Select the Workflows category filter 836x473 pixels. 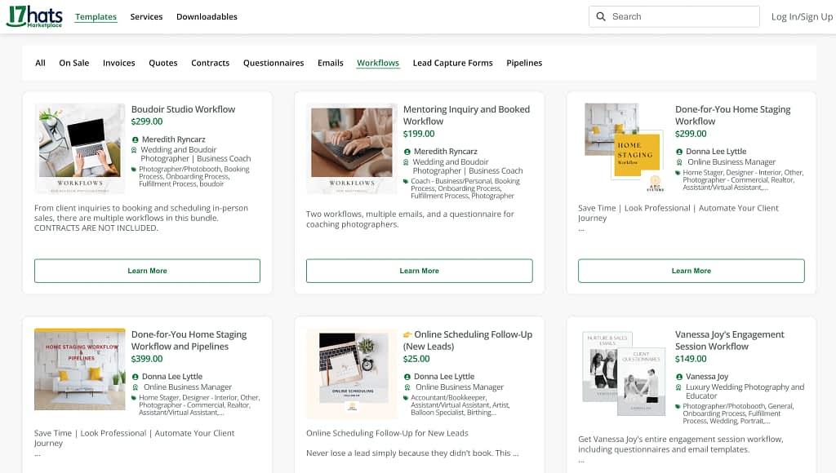[x=378, y=63]
